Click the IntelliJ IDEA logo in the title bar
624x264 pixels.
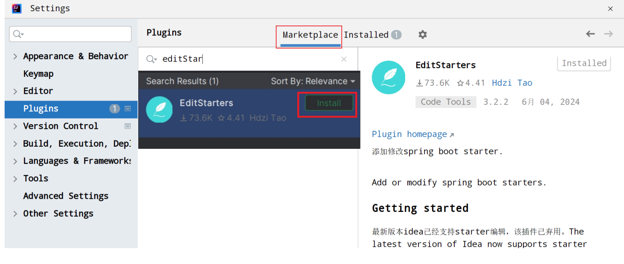pyautogui.click(x=17, y=8)
